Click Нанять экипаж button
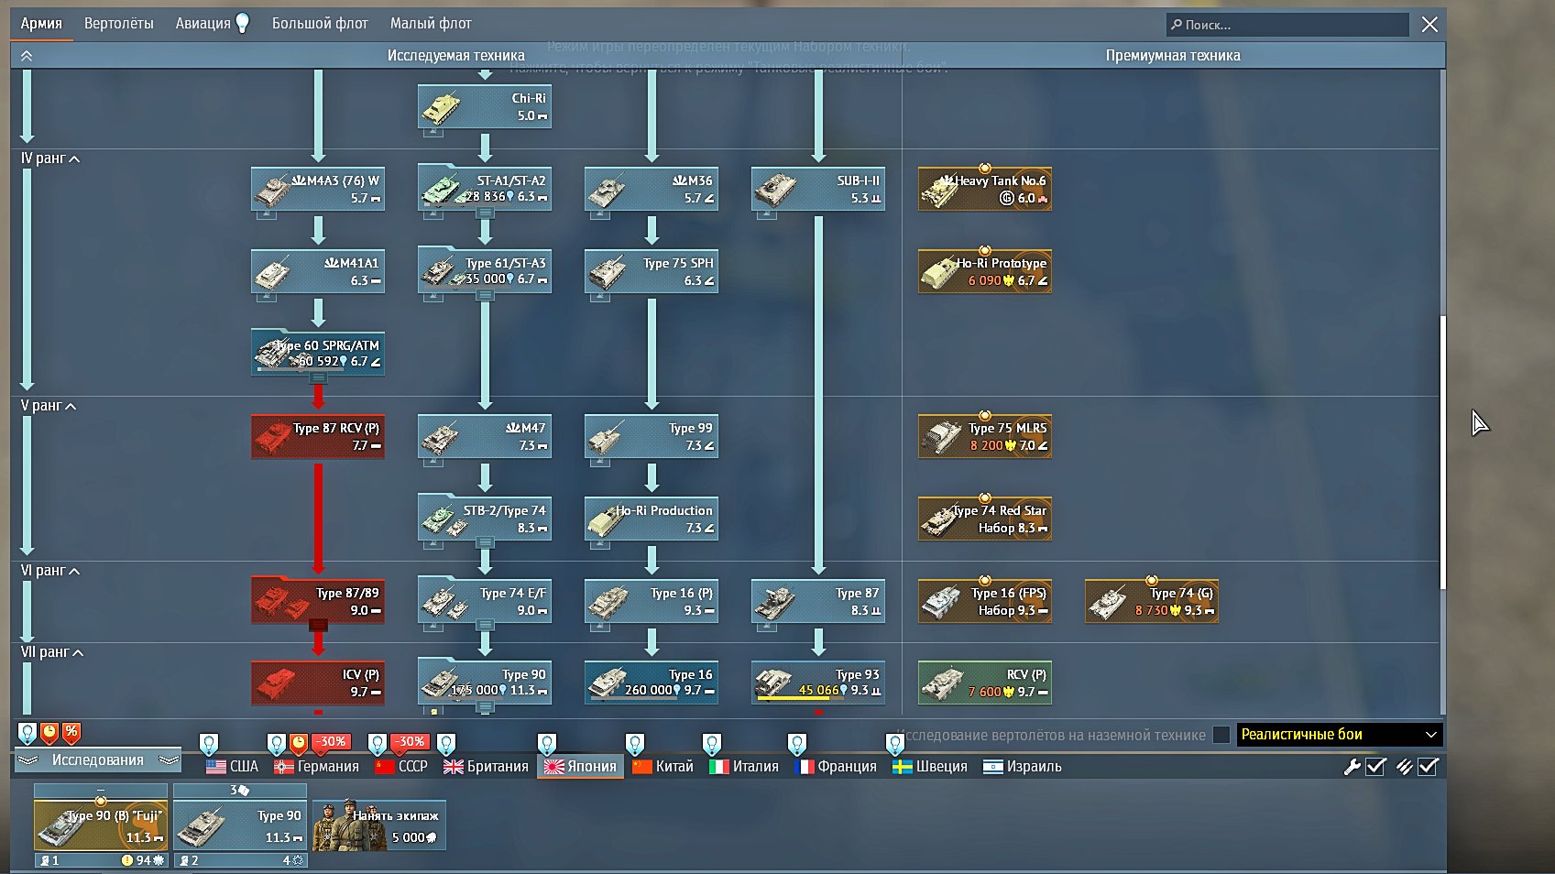The image size is (1555, 874). pyautogui.click(x=379, y=825)
